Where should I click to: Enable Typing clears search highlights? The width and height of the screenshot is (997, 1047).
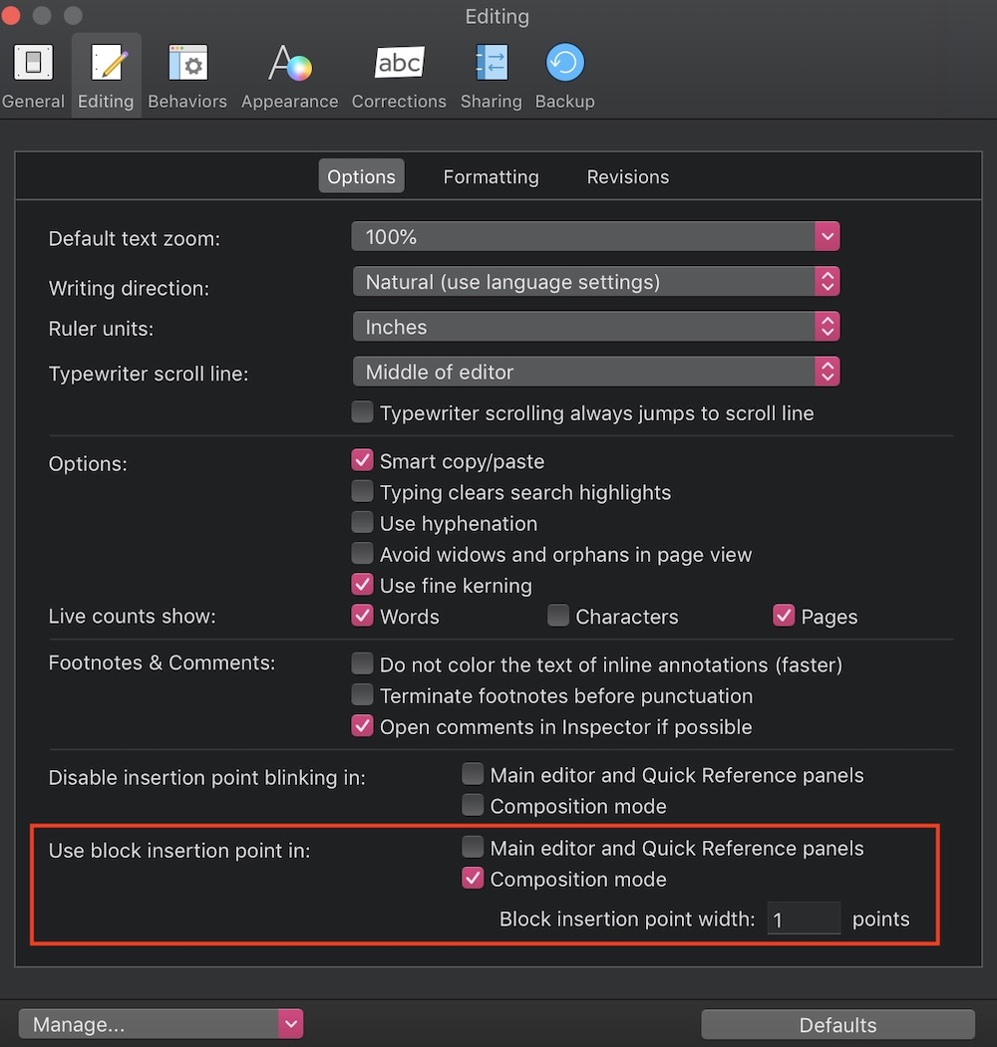coord(363,491)
